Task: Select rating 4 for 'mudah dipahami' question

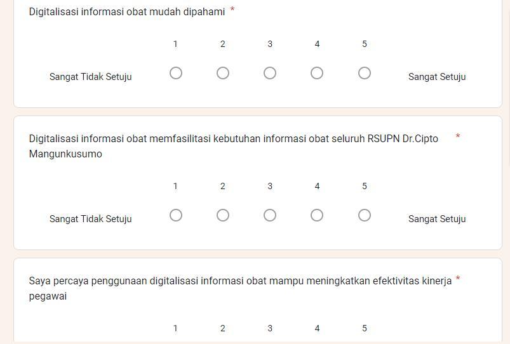Action: click(317, 73)
